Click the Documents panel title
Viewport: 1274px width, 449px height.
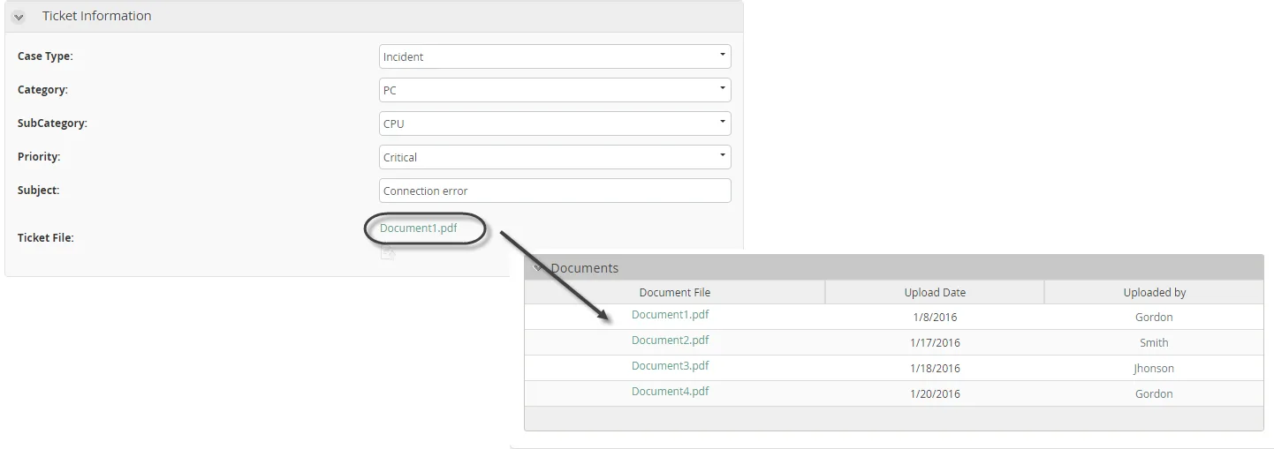(585, 268)
